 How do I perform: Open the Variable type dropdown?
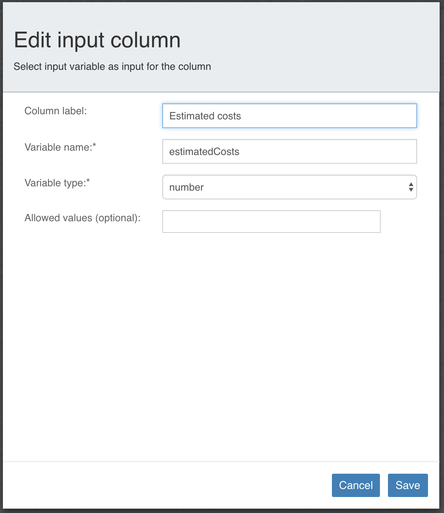289,187
